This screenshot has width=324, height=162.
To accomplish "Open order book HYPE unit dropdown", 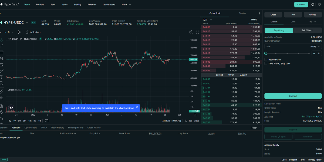I will click(x=256, y=20).
